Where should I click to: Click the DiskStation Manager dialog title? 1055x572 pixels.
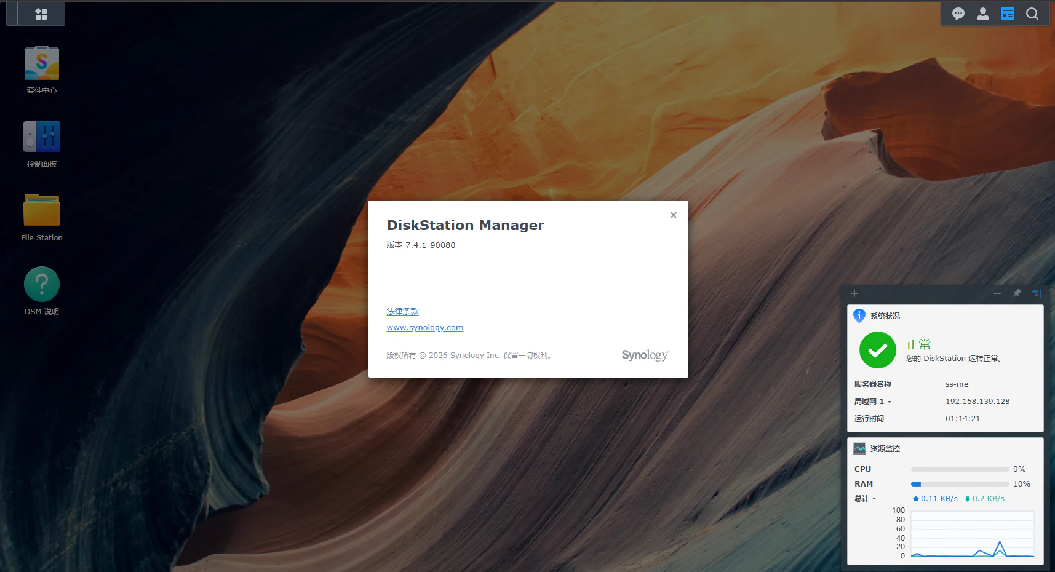point(466,225)
